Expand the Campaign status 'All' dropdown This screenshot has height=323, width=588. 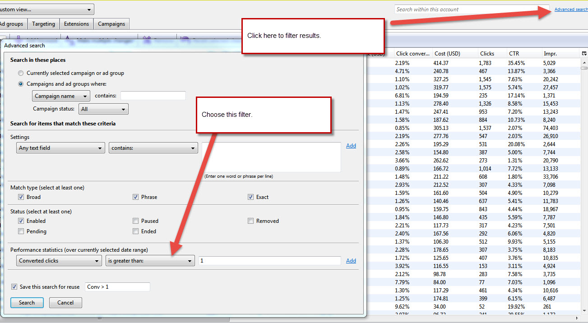(x=103, y=109)
